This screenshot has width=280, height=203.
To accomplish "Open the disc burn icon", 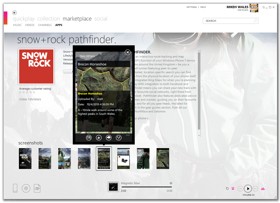I will [26, 188].
